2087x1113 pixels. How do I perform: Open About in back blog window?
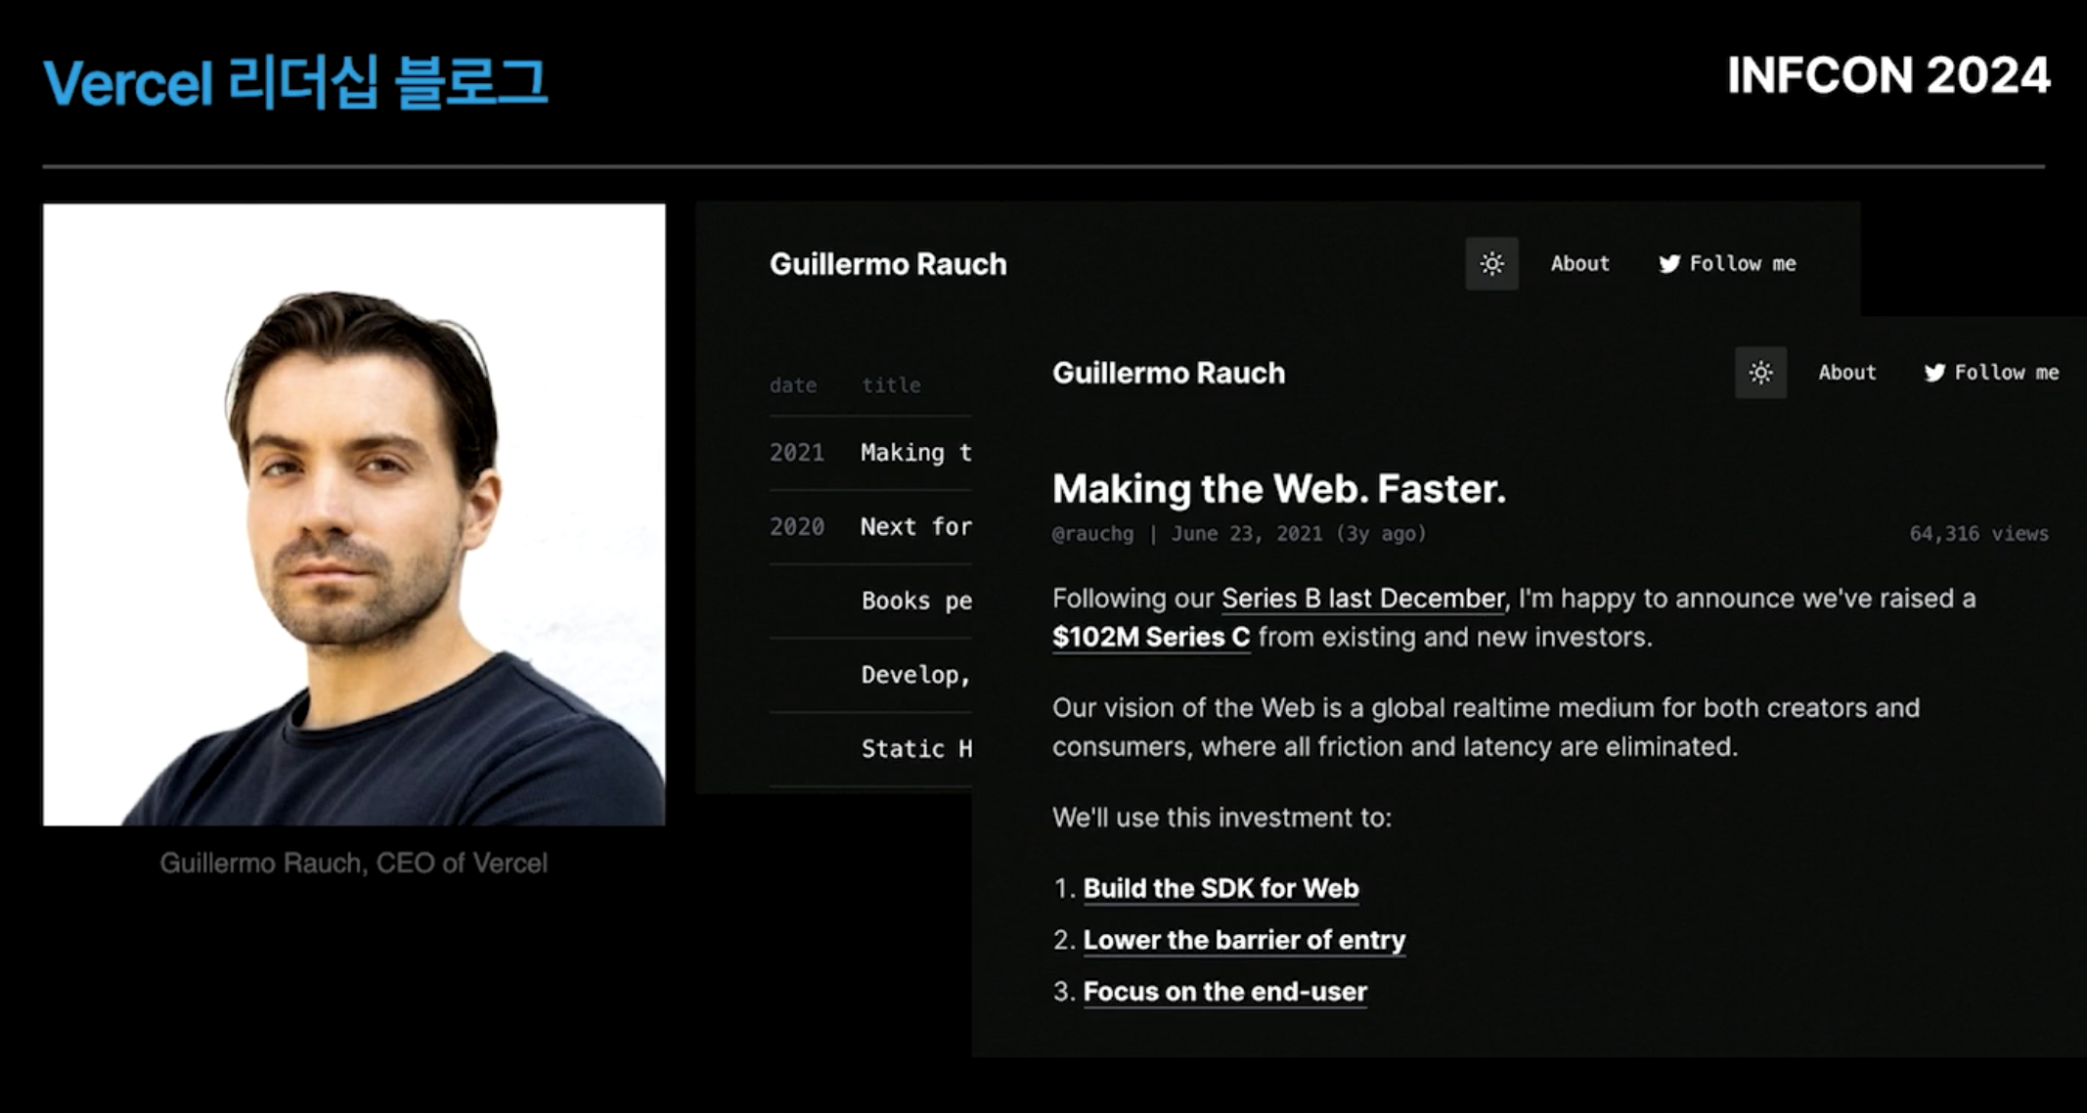click(1579, 263)
